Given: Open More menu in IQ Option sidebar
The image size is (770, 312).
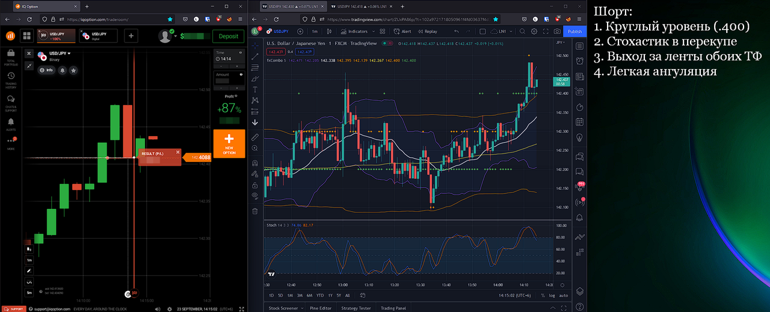Looking at the screenshot, I should click(x=11, y=142).
